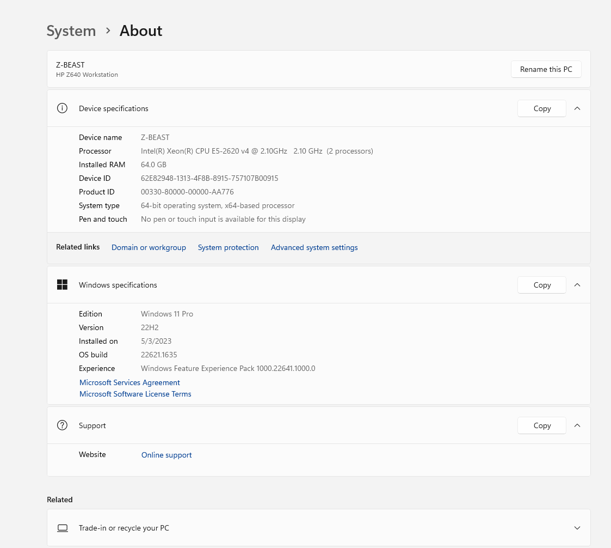This screenshot has width=611, height=548.
Task: Click the Related section heading
Action: point(60,500)
